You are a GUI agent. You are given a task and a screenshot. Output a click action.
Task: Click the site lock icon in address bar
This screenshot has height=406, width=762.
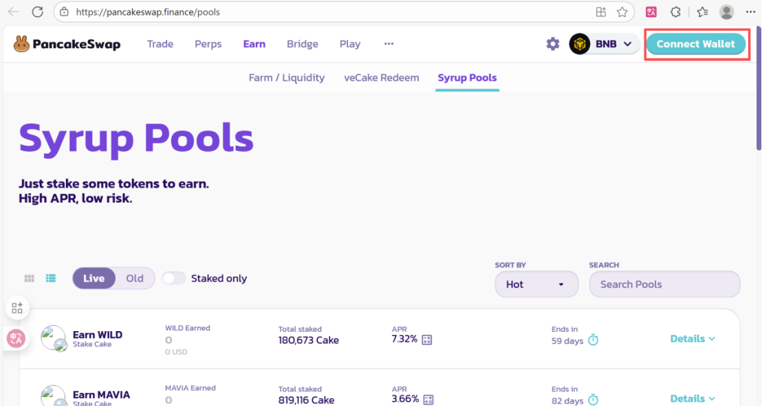64,12
